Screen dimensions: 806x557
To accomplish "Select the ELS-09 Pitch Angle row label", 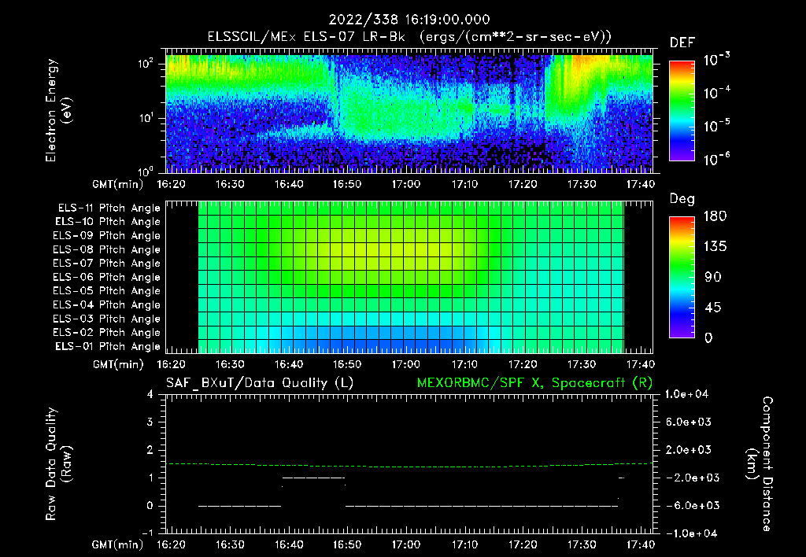I will pyautogui.click(x=107, y=236).
